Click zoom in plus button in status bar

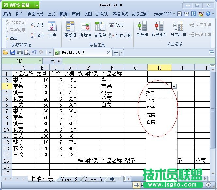pos(208,185)
